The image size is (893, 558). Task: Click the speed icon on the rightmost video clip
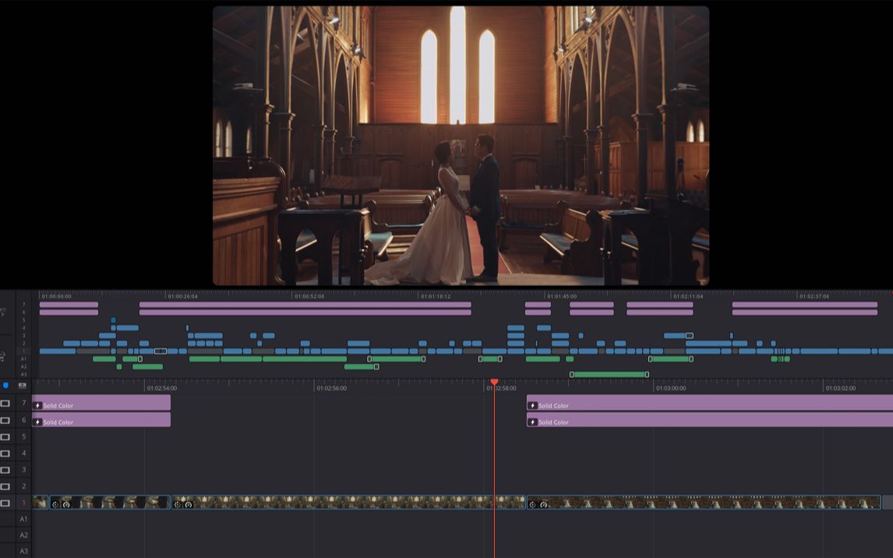click(544, 504)
